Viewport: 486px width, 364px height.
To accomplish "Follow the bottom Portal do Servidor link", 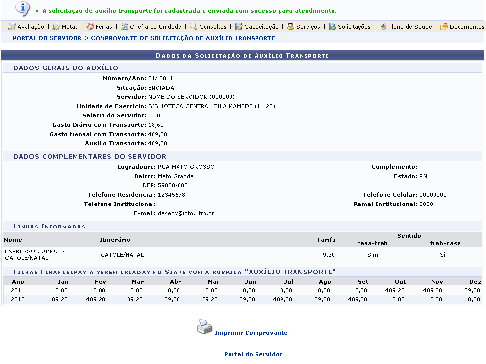I will [x=253, y=354].
